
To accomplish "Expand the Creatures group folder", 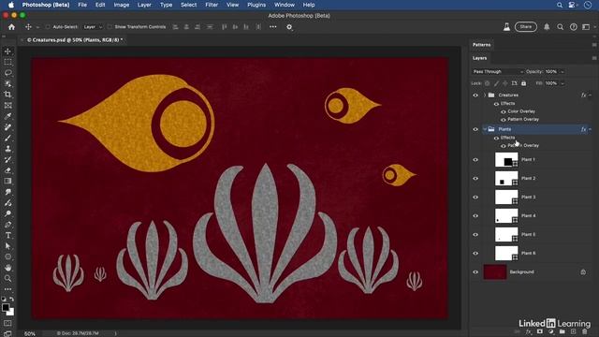I will [485, 95].
